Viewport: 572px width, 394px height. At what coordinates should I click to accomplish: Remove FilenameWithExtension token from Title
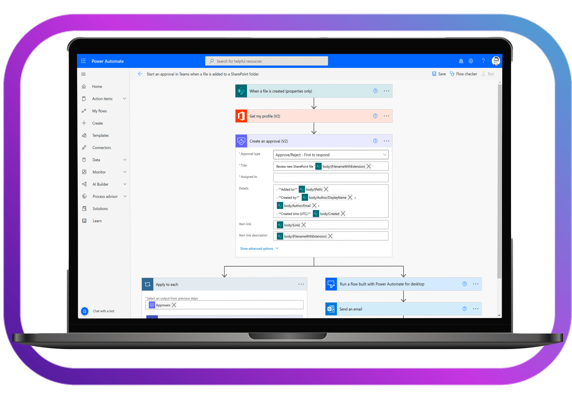pos(369,167)
